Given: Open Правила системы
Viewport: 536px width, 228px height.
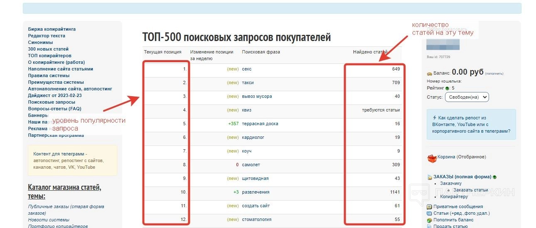Looking at the screenshot, I should click(49, 75).
